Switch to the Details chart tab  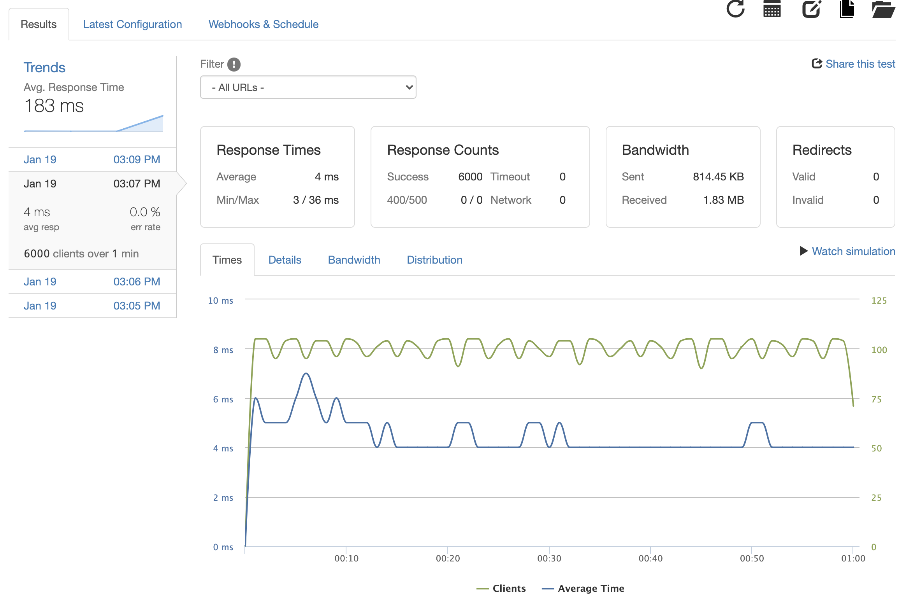pos(285,260)
